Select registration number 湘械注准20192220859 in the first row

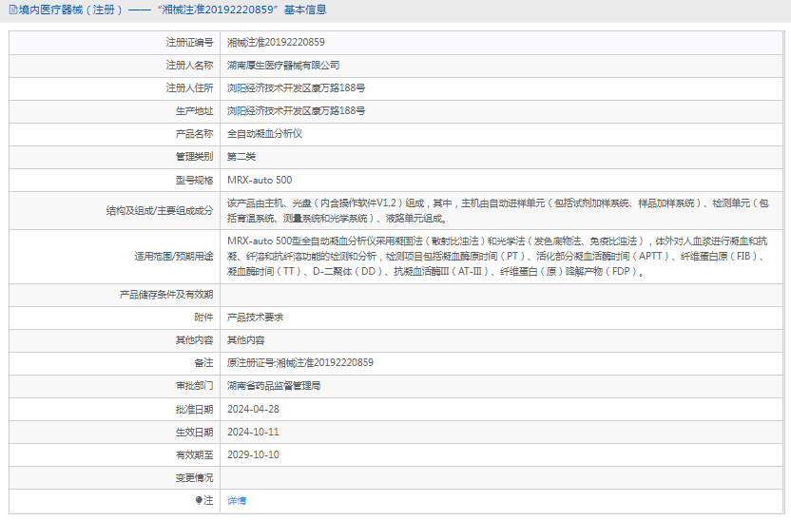(276, 43)
